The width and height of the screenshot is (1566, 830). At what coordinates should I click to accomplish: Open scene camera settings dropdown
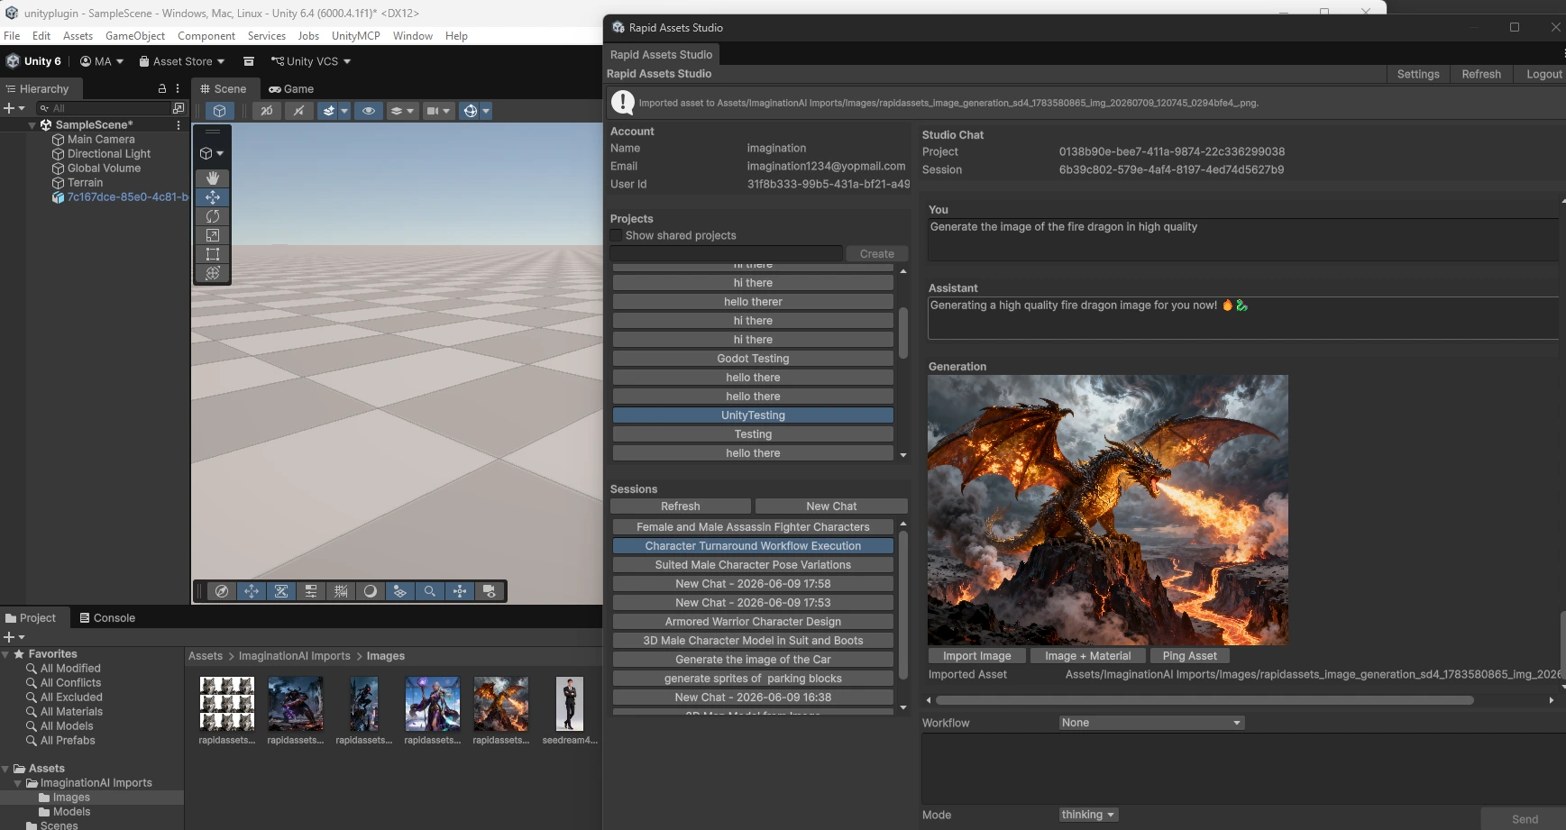click(x=437, y=111)
